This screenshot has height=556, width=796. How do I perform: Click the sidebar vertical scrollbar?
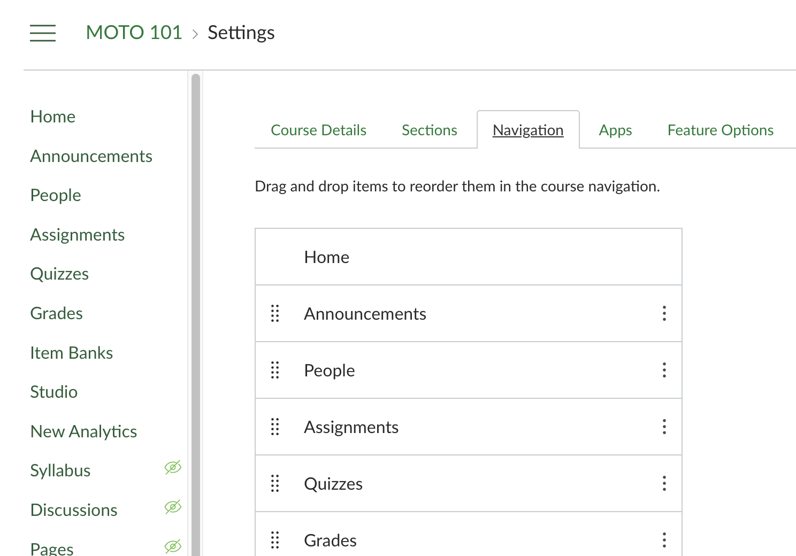tap(196, 315)
